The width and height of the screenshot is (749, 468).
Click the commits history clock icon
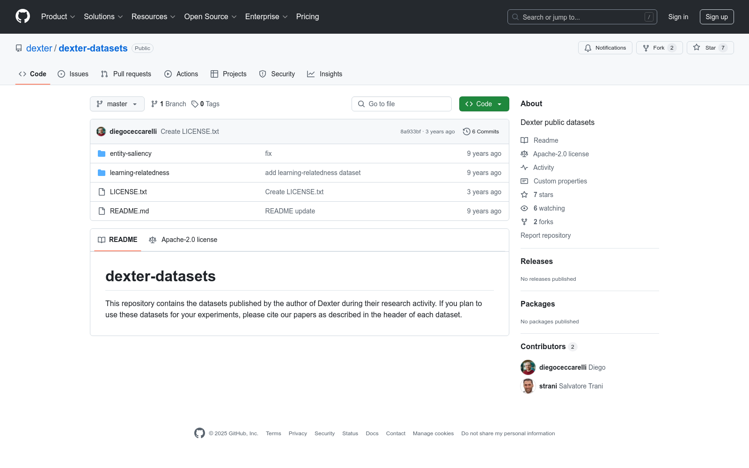coord(466,132)
